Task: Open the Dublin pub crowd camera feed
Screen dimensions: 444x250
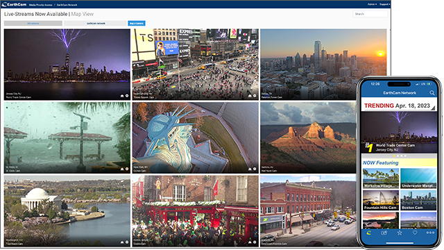Action: coord(196,211)
